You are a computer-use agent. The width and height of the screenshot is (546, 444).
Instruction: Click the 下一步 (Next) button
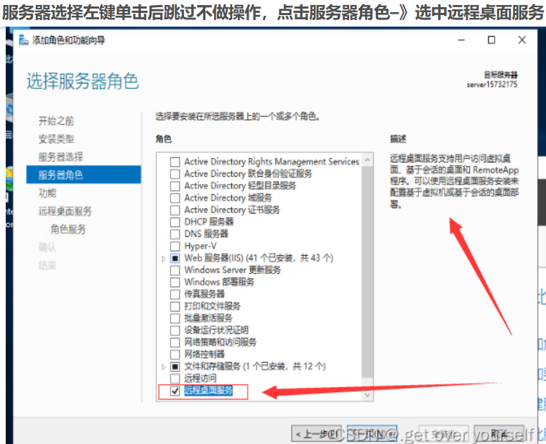click(369, 434)
